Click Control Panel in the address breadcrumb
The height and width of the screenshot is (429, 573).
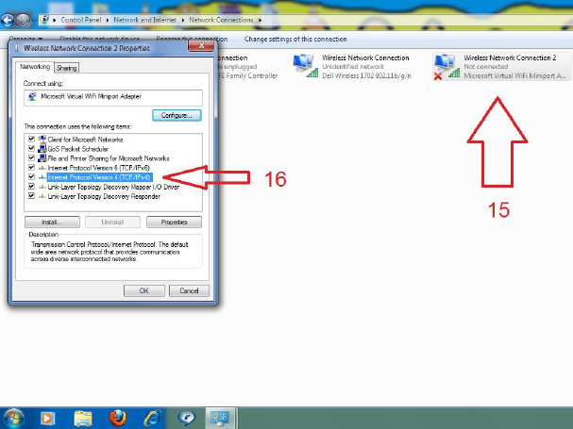[81, 20]
